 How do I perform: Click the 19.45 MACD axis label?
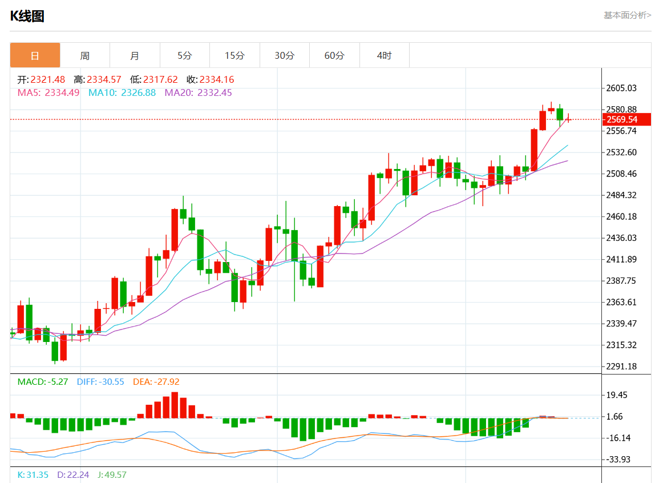[x=617, y=395]
